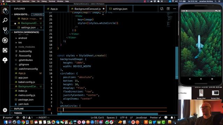Click the Spotlight search icon in menu bar
Viewport: 223px width, 125px height.
tap(216, 1)
